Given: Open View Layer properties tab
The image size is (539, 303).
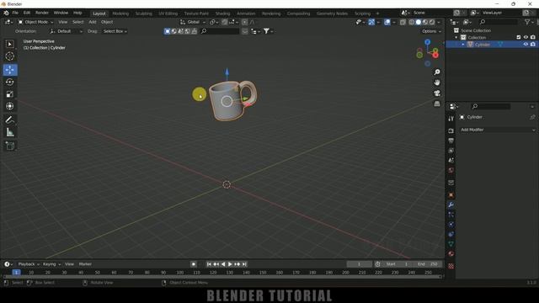Looking at the screenshot, I should click(x=451, y=151).
